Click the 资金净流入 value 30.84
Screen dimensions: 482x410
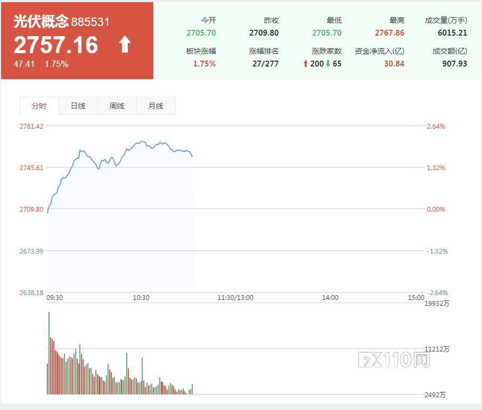[x=394, y=64]
